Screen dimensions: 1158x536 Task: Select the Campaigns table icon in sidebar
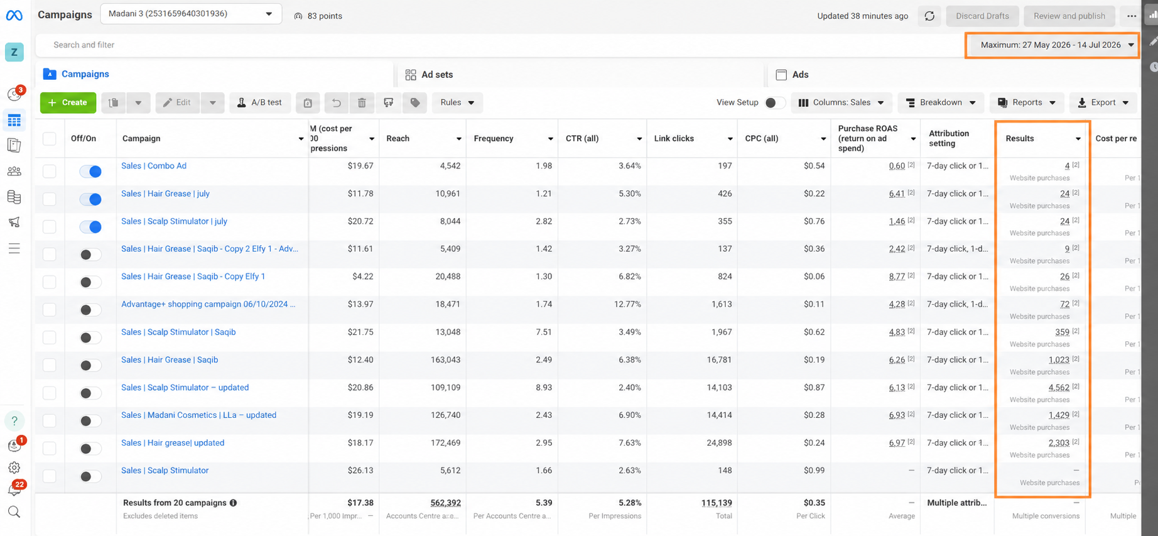pyautogui.click(x=14, y=120)
